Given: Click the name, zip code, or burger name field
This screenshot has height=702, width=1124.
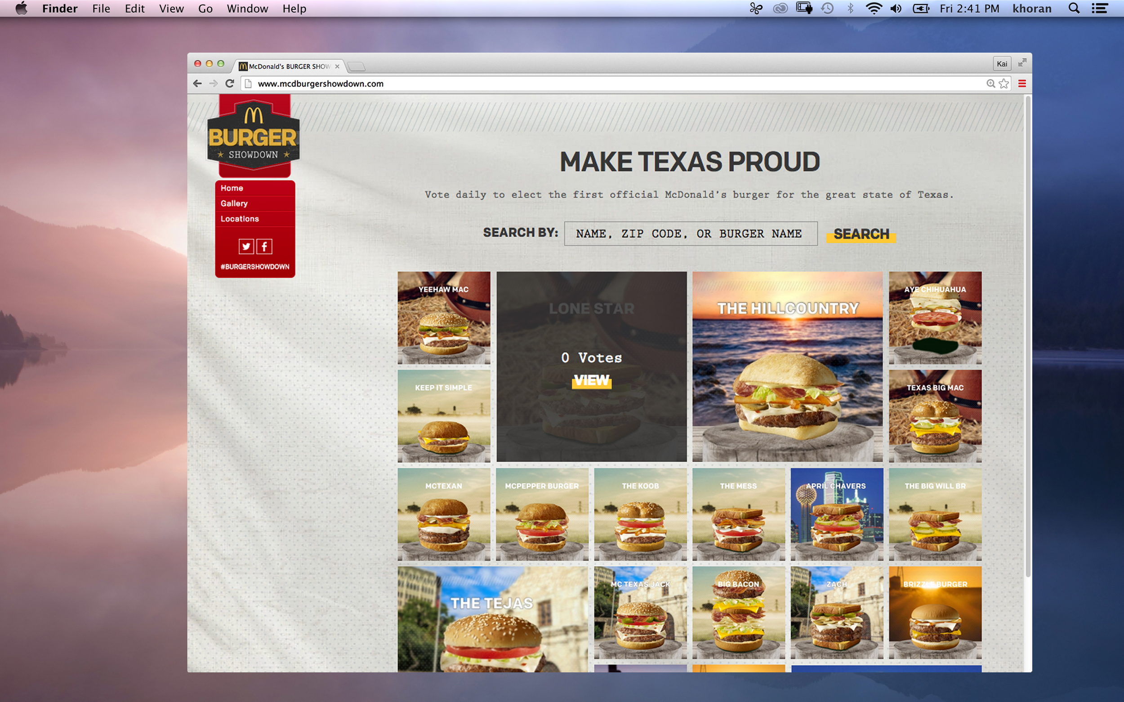Looking at the screenshot, I should click(x=691, y=234).
